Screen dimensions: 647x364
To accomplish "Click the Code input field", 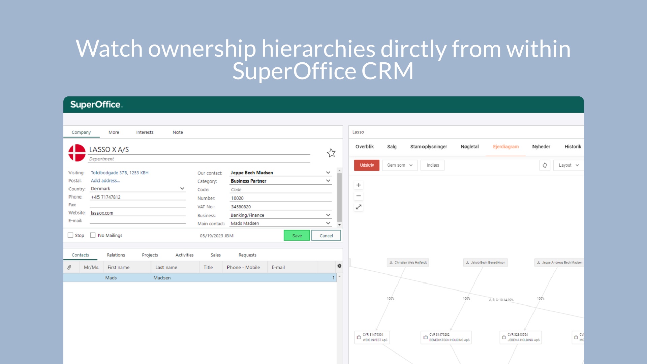I will 281,189.
